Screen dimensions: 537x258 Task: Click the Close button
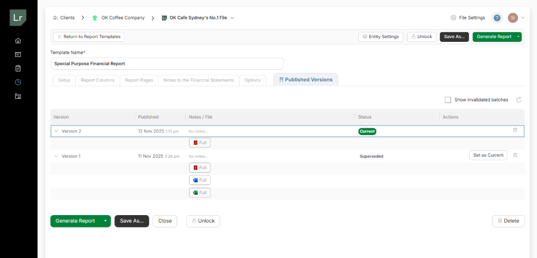pyautogui.click(x=165, y=221)
